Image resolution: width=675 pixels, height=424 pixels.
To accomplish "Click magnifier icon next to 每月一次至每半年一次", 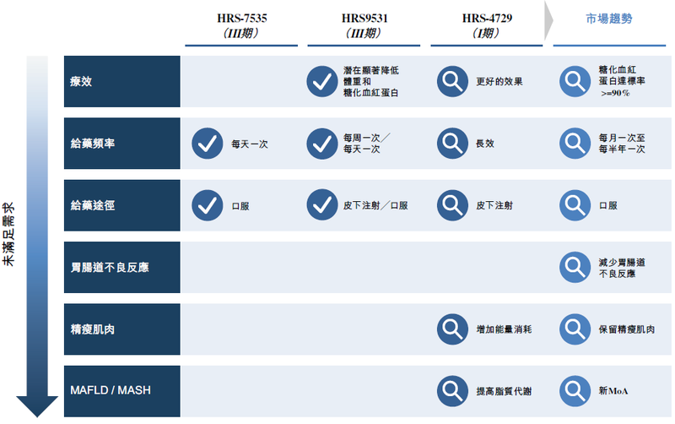I will [x=576, y=144].
